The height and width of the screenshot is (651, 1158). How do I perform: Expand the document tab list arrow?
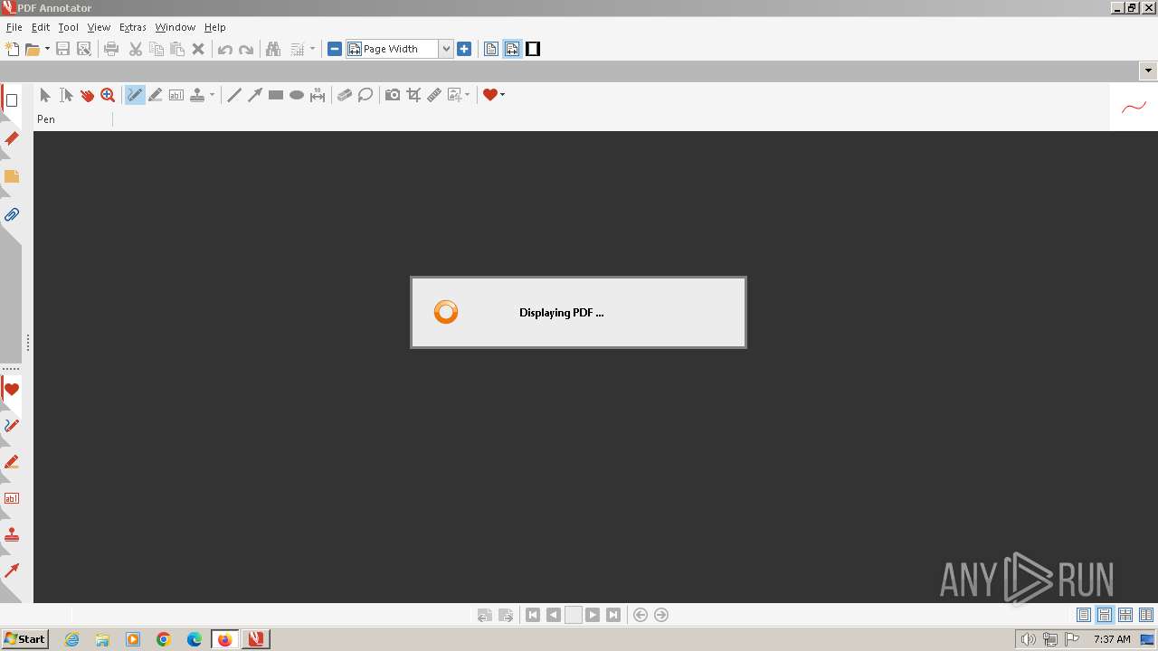[x=1149, y=71]
